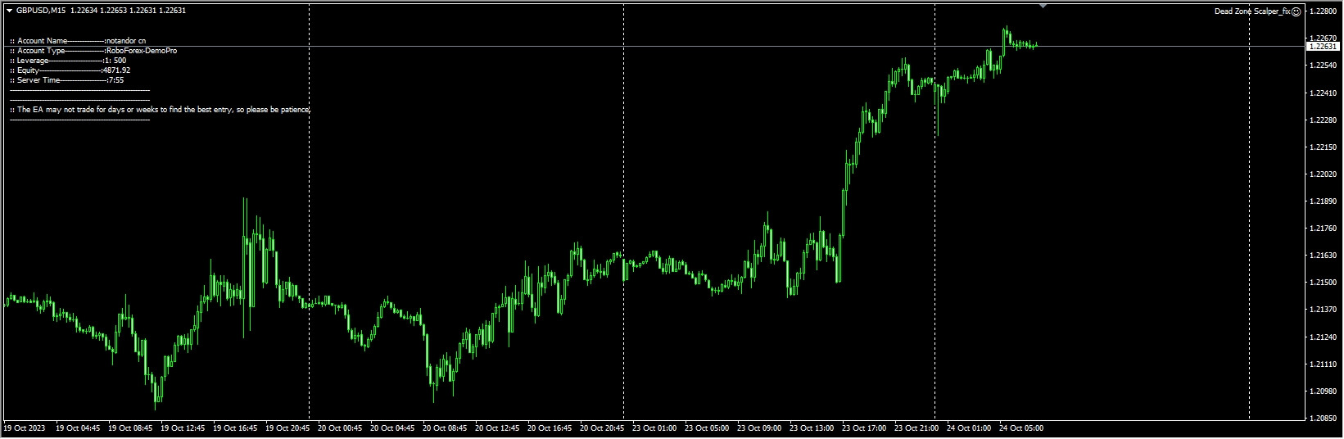Click the '20 Oct 16:45' time axis label
1344x439 pixels.
point(550,428)
